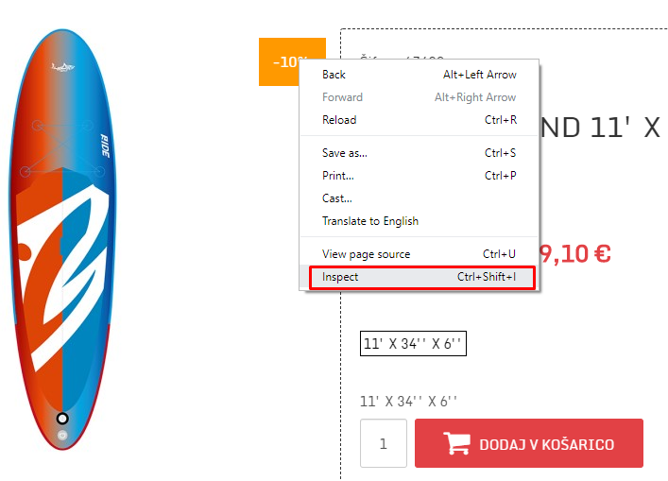Click Reload in the context menu

click(x=420, y=120)
